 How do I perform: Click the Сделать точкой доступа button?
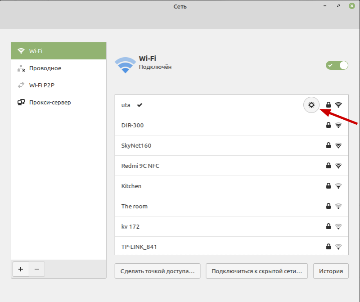(x=157, y=271)
